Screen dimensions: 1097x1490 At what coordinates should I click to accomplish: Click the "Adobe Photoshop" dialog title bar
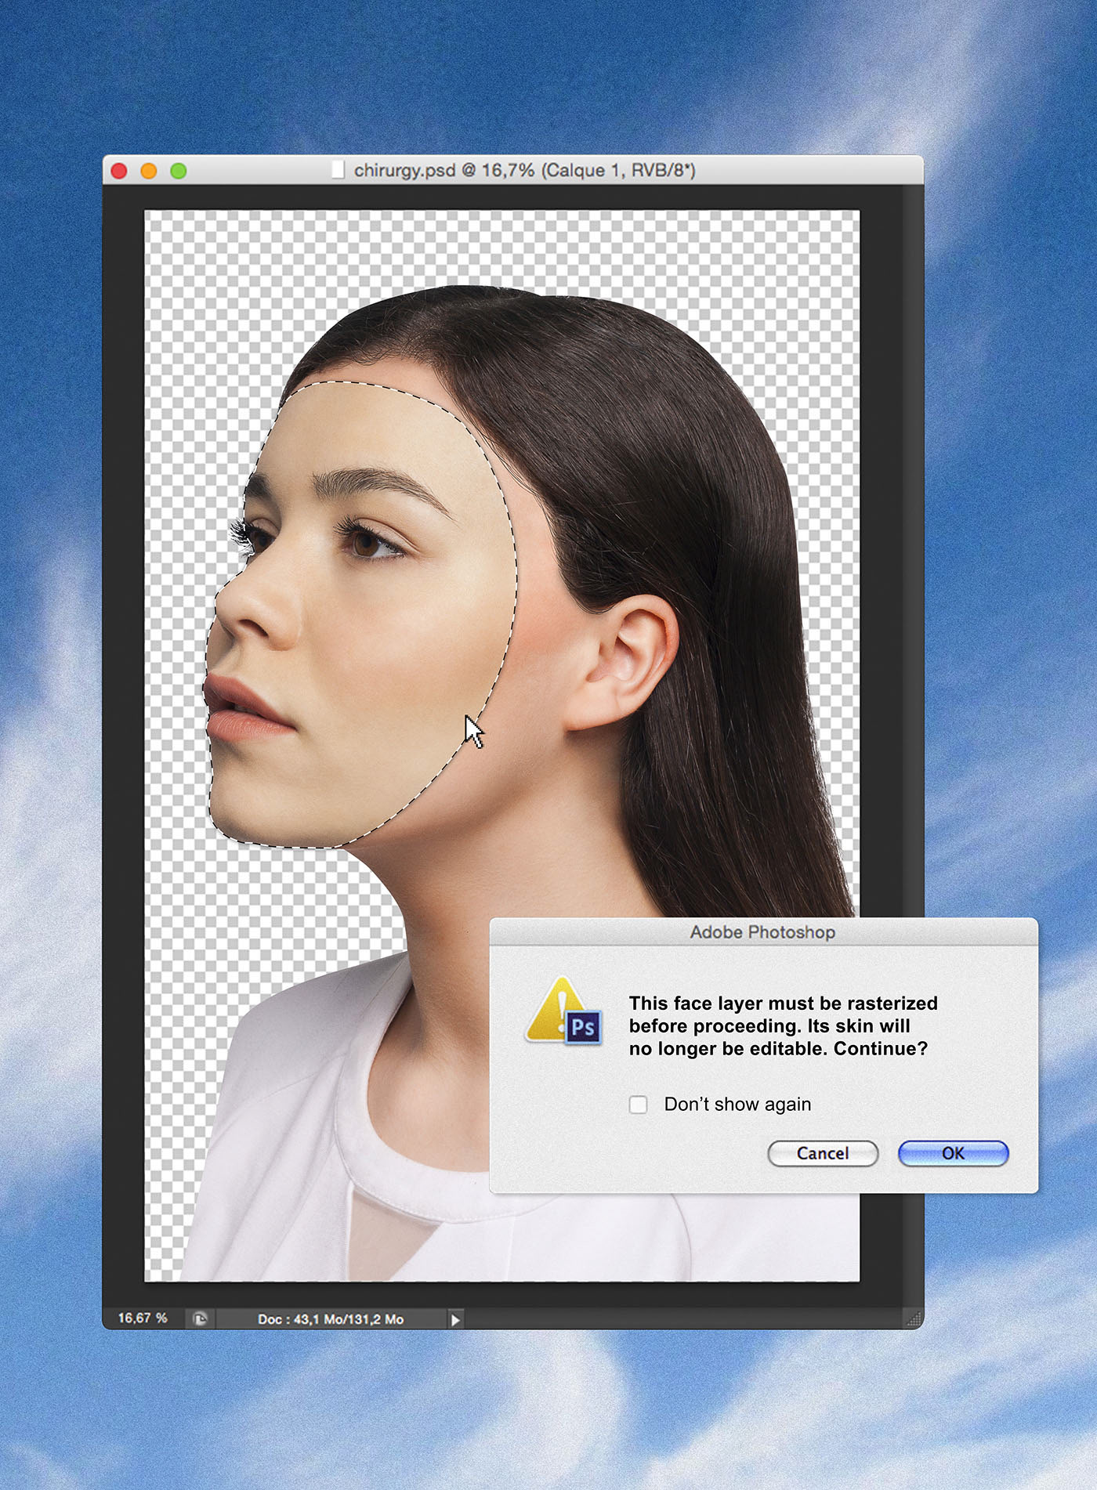point(763,932)
